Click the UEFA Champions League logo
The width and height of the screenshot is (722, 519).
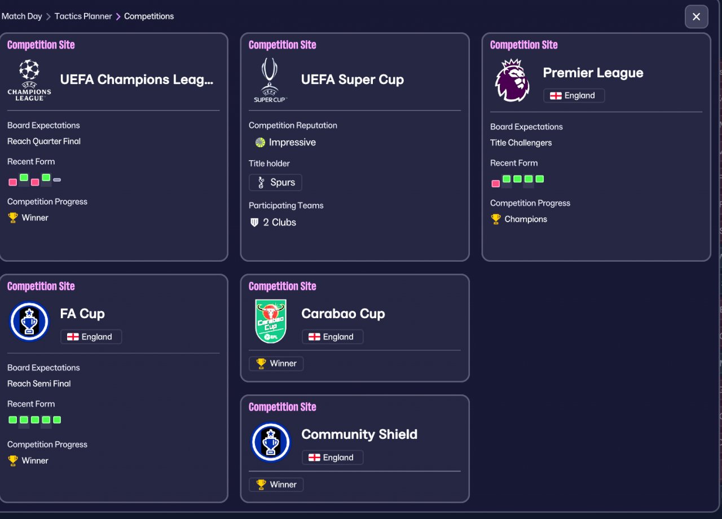tap(29, 80)
